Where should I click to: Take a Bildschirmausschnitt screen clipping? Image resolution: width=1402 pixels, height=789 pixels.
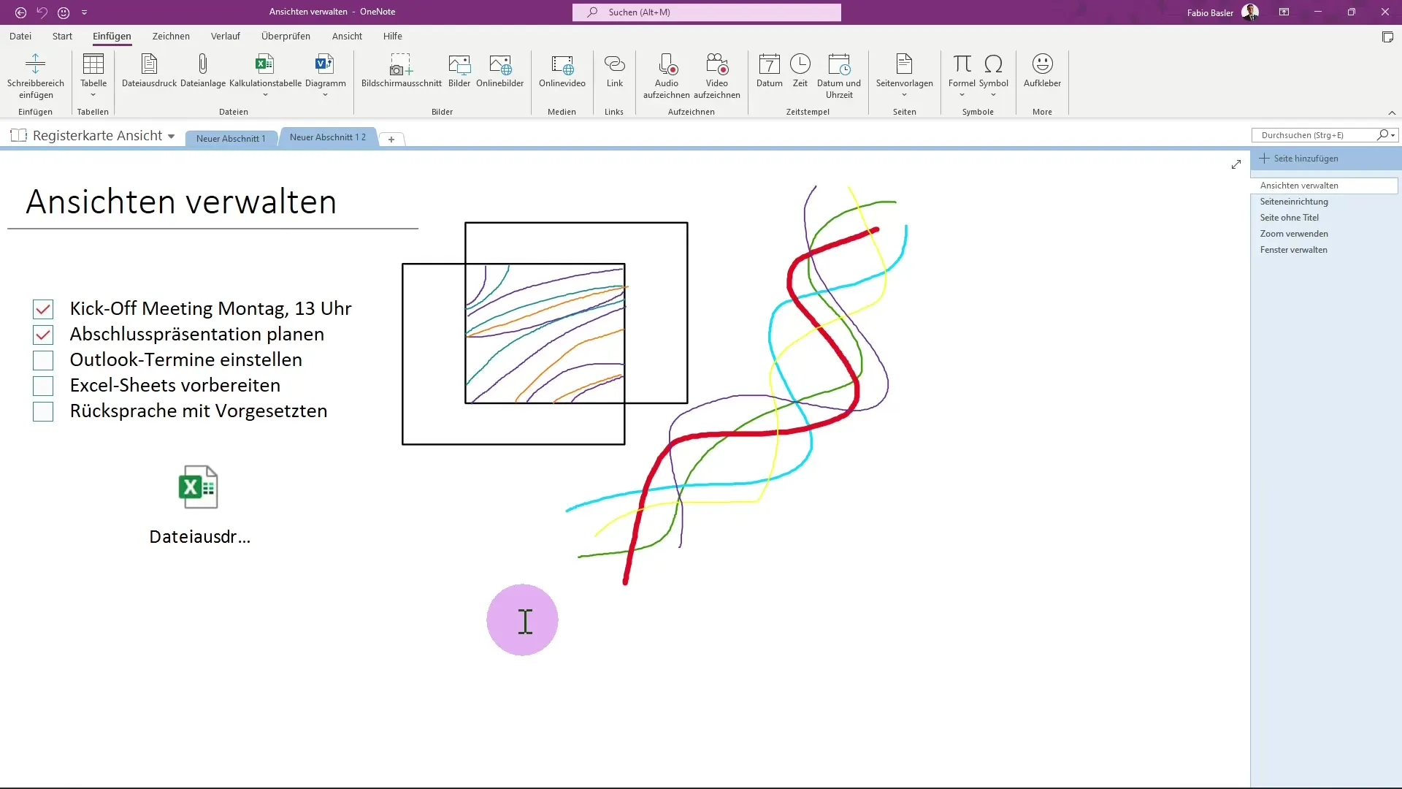point(401,64)
